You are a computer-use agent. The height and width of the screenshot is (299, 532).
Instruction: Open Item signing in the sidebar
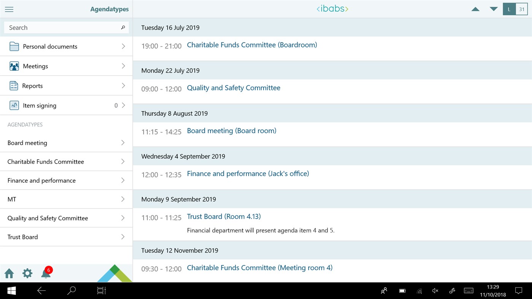[x=66, y=105]
